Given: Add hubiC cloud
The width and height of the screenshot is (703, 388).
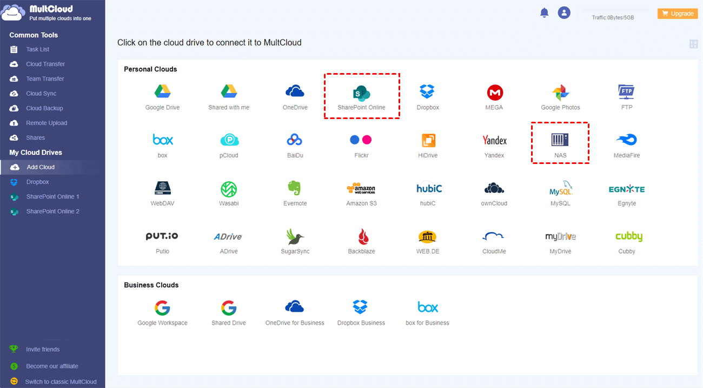Looking at the screenshot, I should (429, 188).
